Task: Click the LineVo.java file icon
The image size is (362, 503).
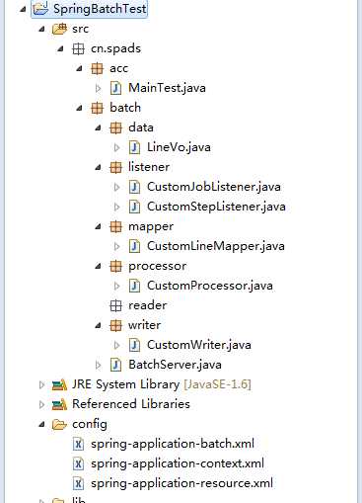Action: 134,147
